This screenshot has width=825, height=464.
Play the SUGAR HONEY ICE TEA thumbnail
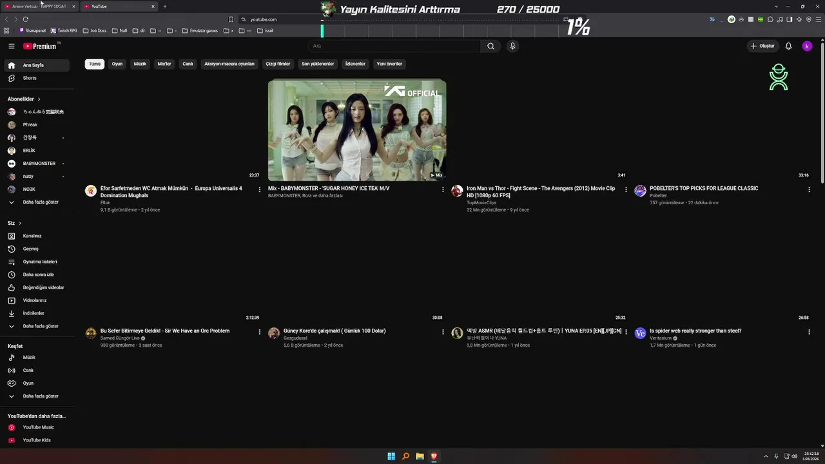point(357,130)
